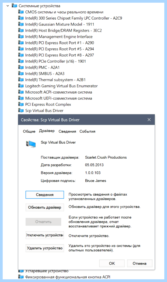Select Intel PCIe Controller (x16) - 1901
Screen dimensions: 167x282
pos(55,61)
